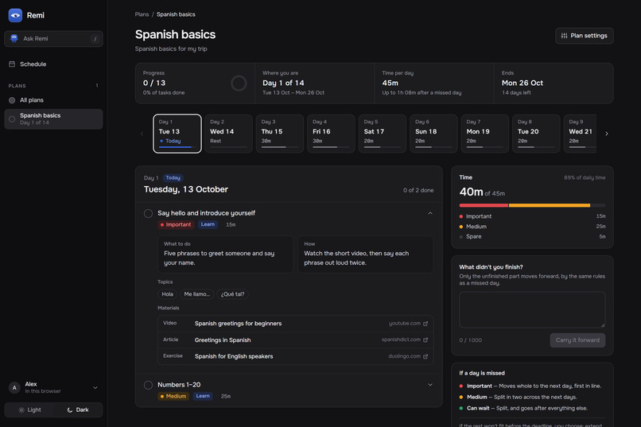Click the 'Hola' topic chip

[167, 294]
